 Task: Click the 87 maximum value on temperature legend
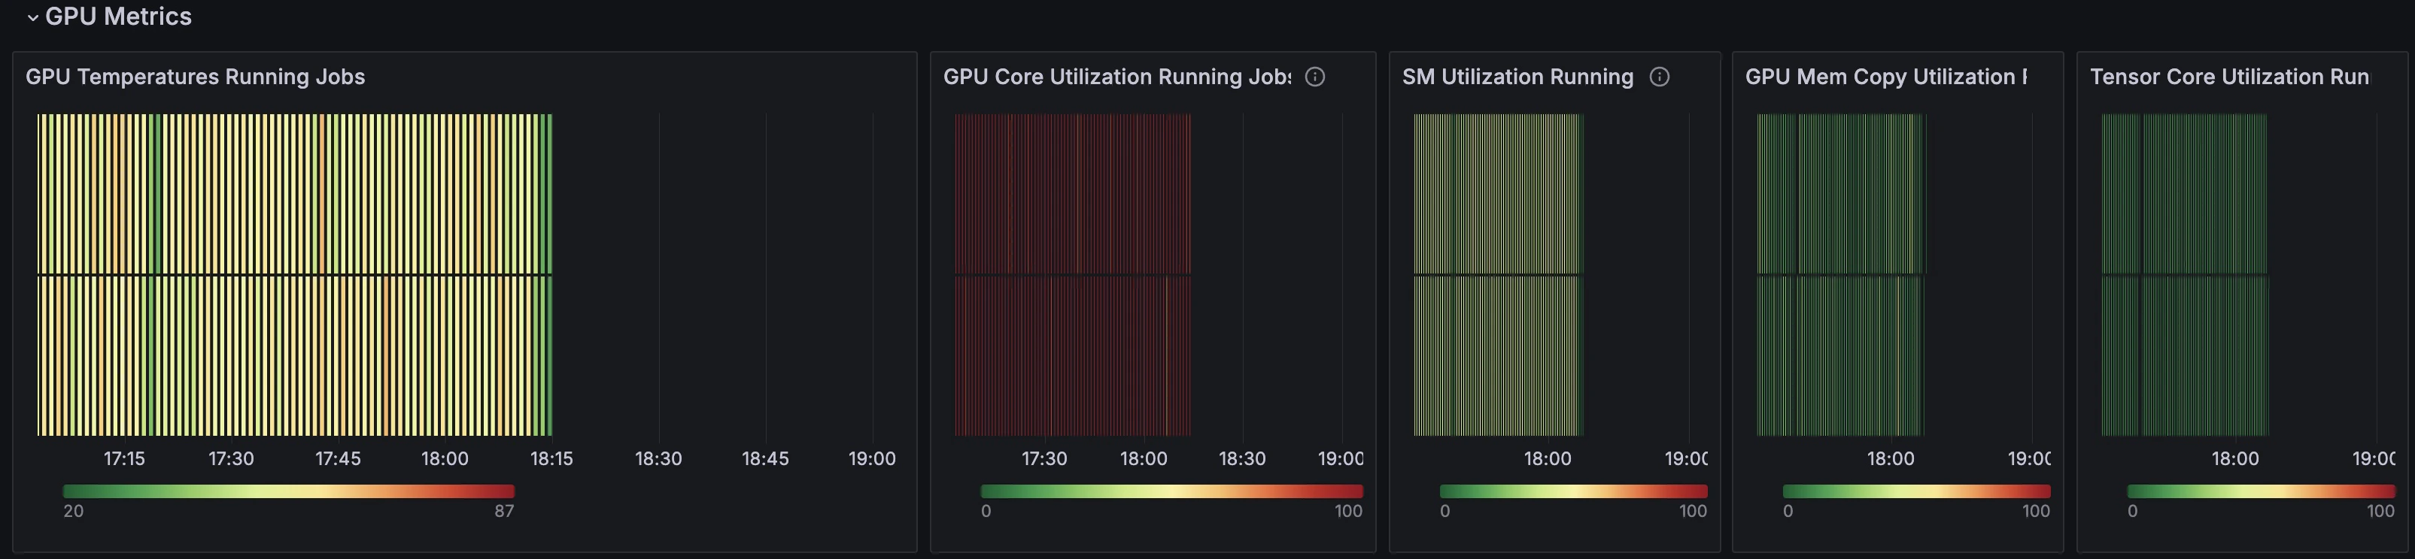[x=504, y=511]
